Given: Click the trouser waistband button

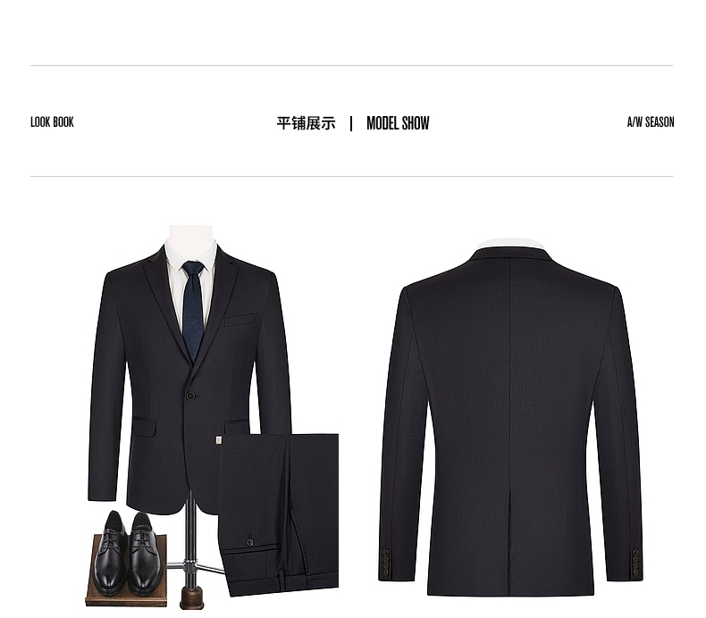Looking at the screenshot, I should click(x=250, y=542).
